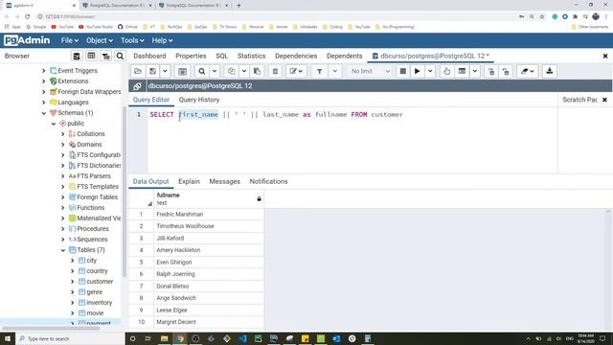Collapse the public schema node
This screenshot has width=613, height=345.
tap(54, 124)
